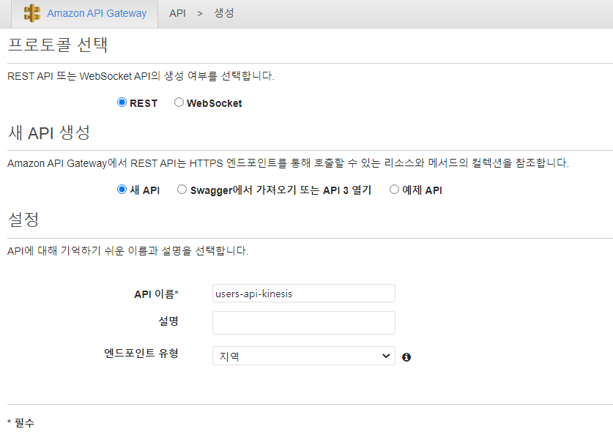Click the API 이름* field label
This screenshot has width=613, height=448.
coord(157,294)
